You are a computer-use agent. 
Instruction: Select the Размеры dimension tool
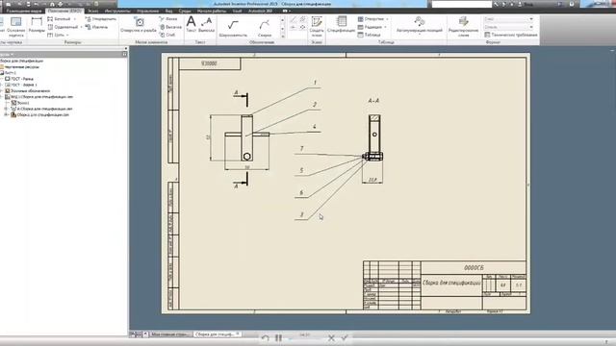(37, 26)
